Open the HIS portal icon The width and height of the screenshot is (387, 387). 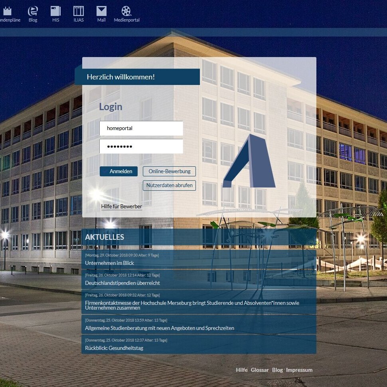pyautogui.click(x=55, y=12)
